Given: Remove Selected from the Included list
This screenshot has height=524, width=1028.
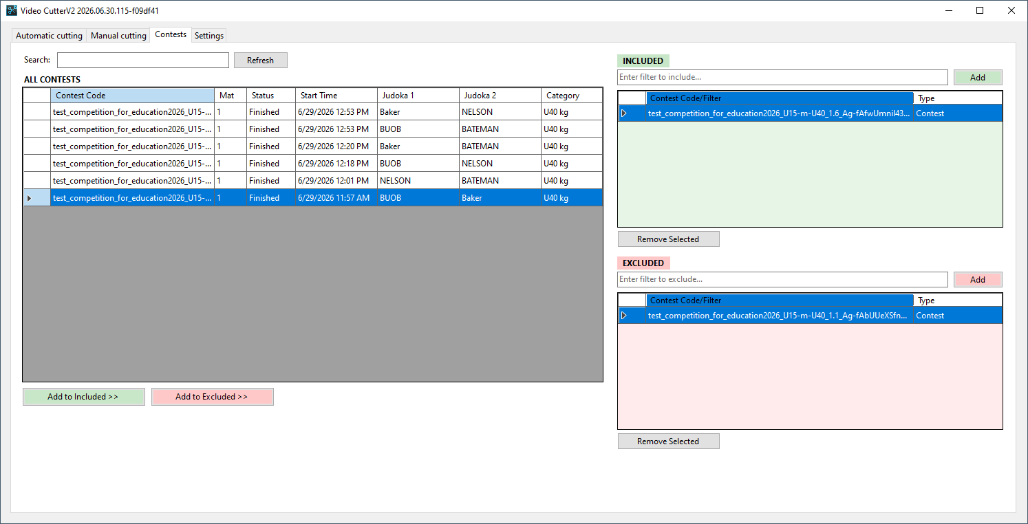Looking at the screenshot, I should [668, 239].
